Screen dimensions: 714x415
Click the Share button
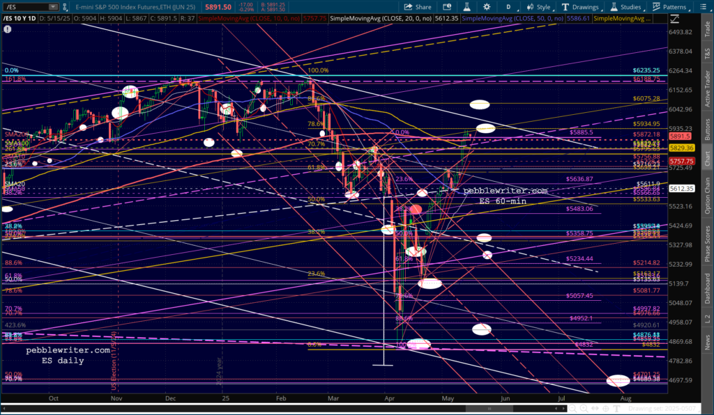point(418,7)
